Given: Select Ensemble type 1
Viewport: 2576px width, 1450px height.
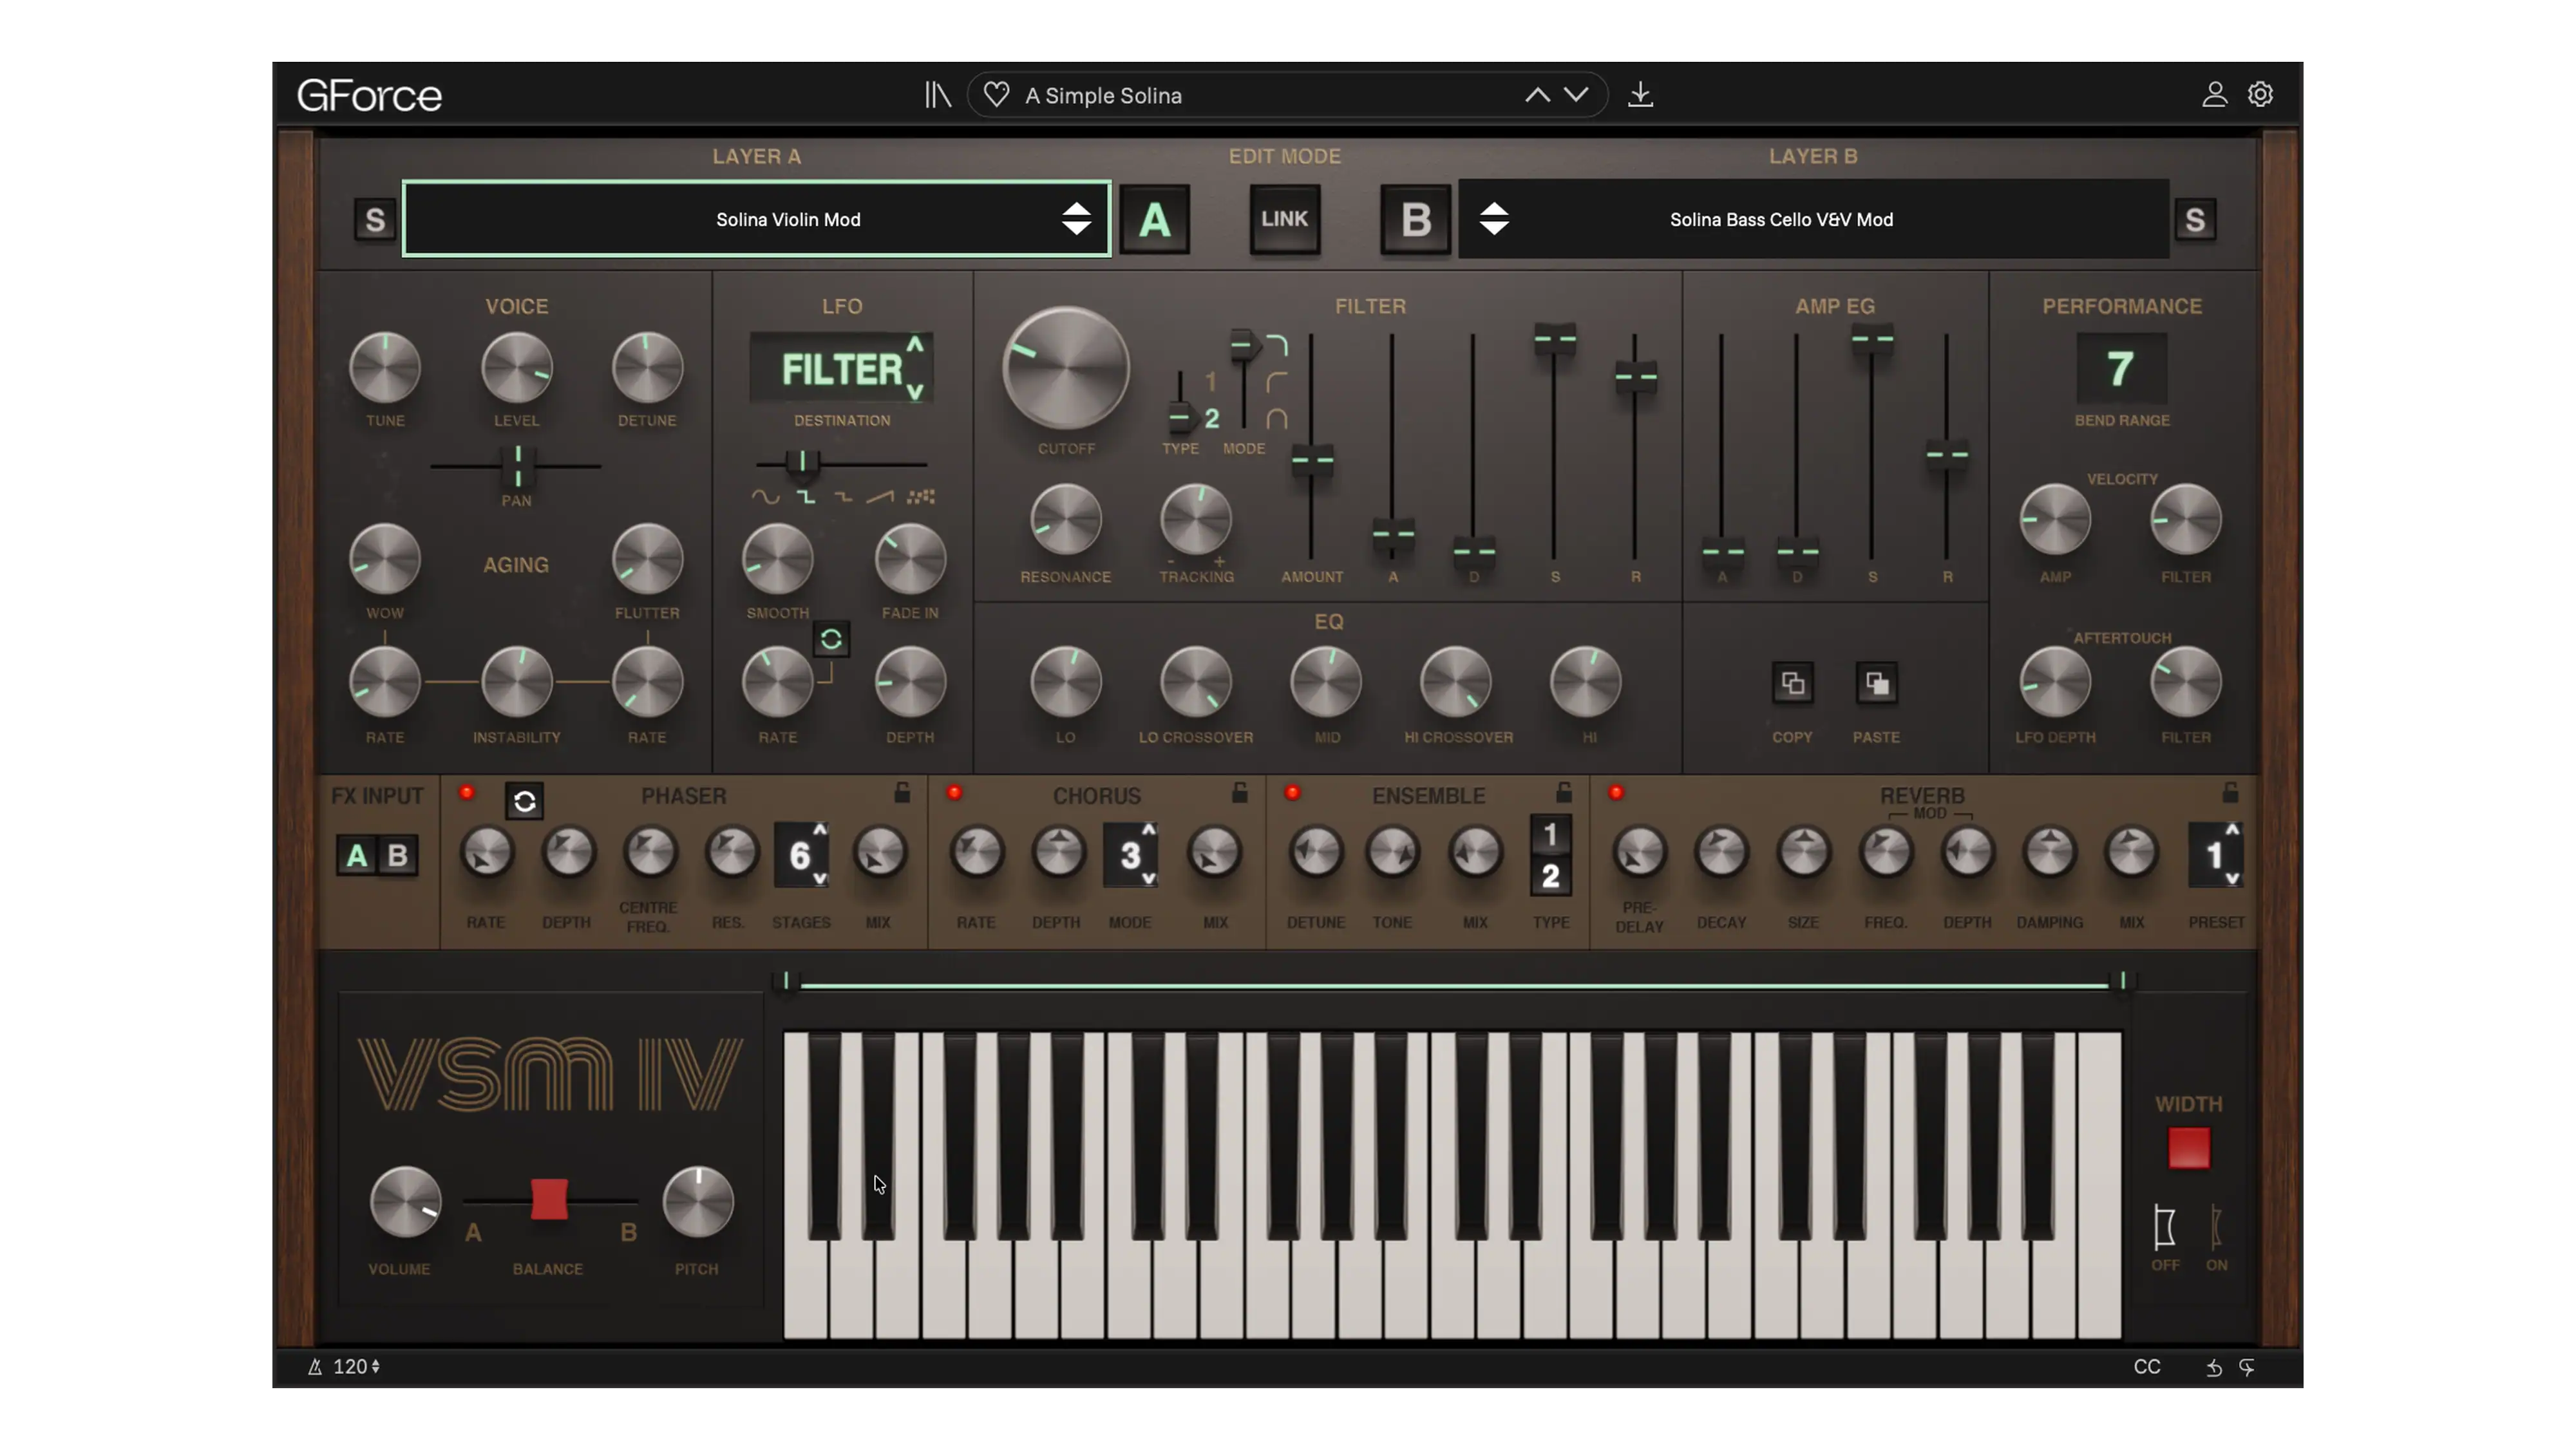Looking at the screenshot, I should (x=1550, y=834).
